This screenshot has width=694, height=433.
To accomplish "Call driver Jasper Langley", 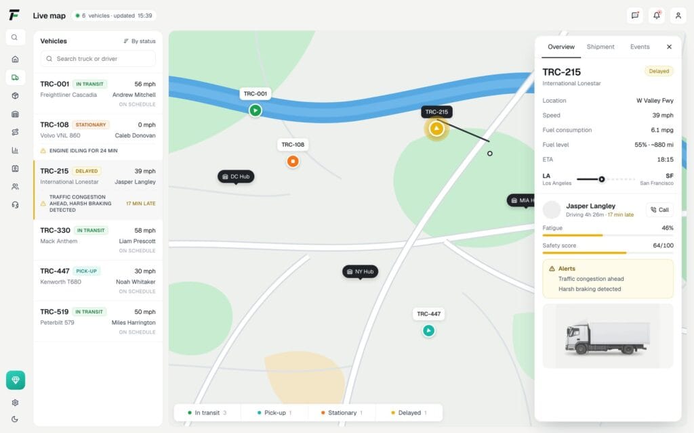I will coord(659,210).
